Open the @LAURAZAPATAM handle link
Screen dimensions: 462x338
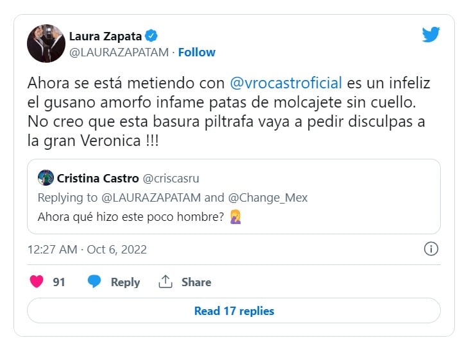click(x=119, y=52)
